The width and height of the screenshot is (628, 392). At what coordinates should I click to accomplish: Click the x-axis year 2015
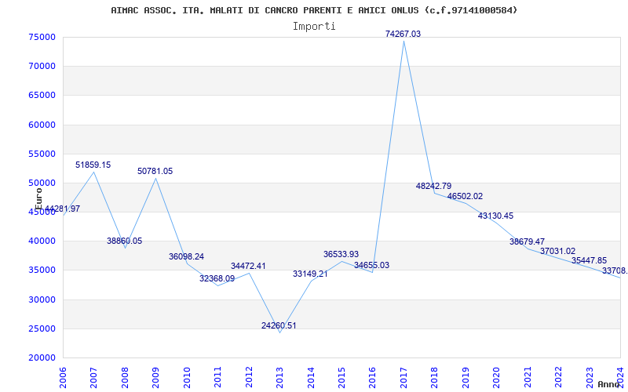click(x=341, y=377)
